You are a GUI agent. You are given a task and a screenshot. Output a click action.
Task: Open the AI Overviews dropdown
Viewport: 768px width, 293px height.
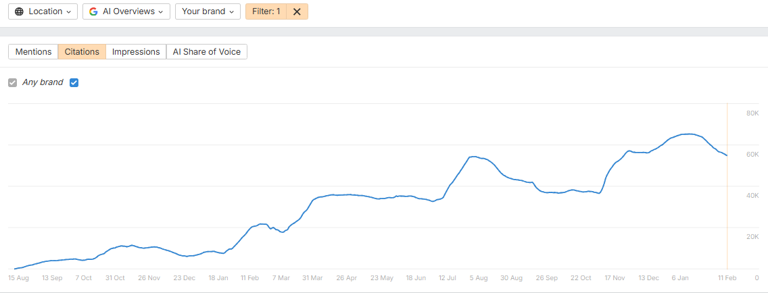pyautogui.click(x=126, y=11)
